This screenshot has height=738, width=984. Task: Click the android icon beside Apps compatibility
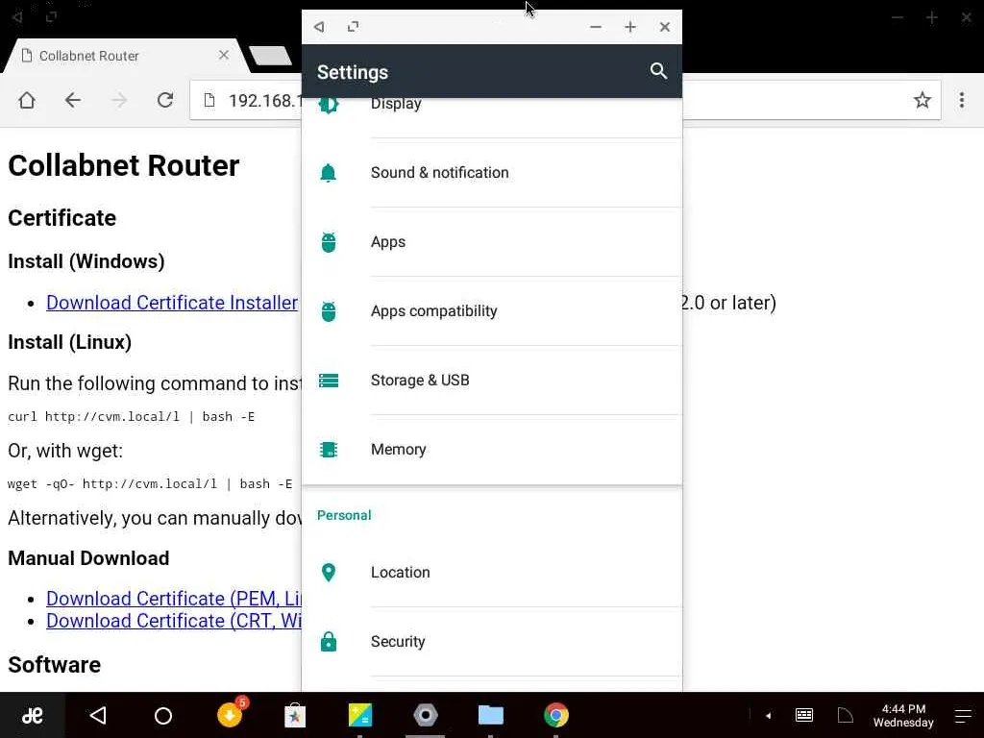point(329,310)
